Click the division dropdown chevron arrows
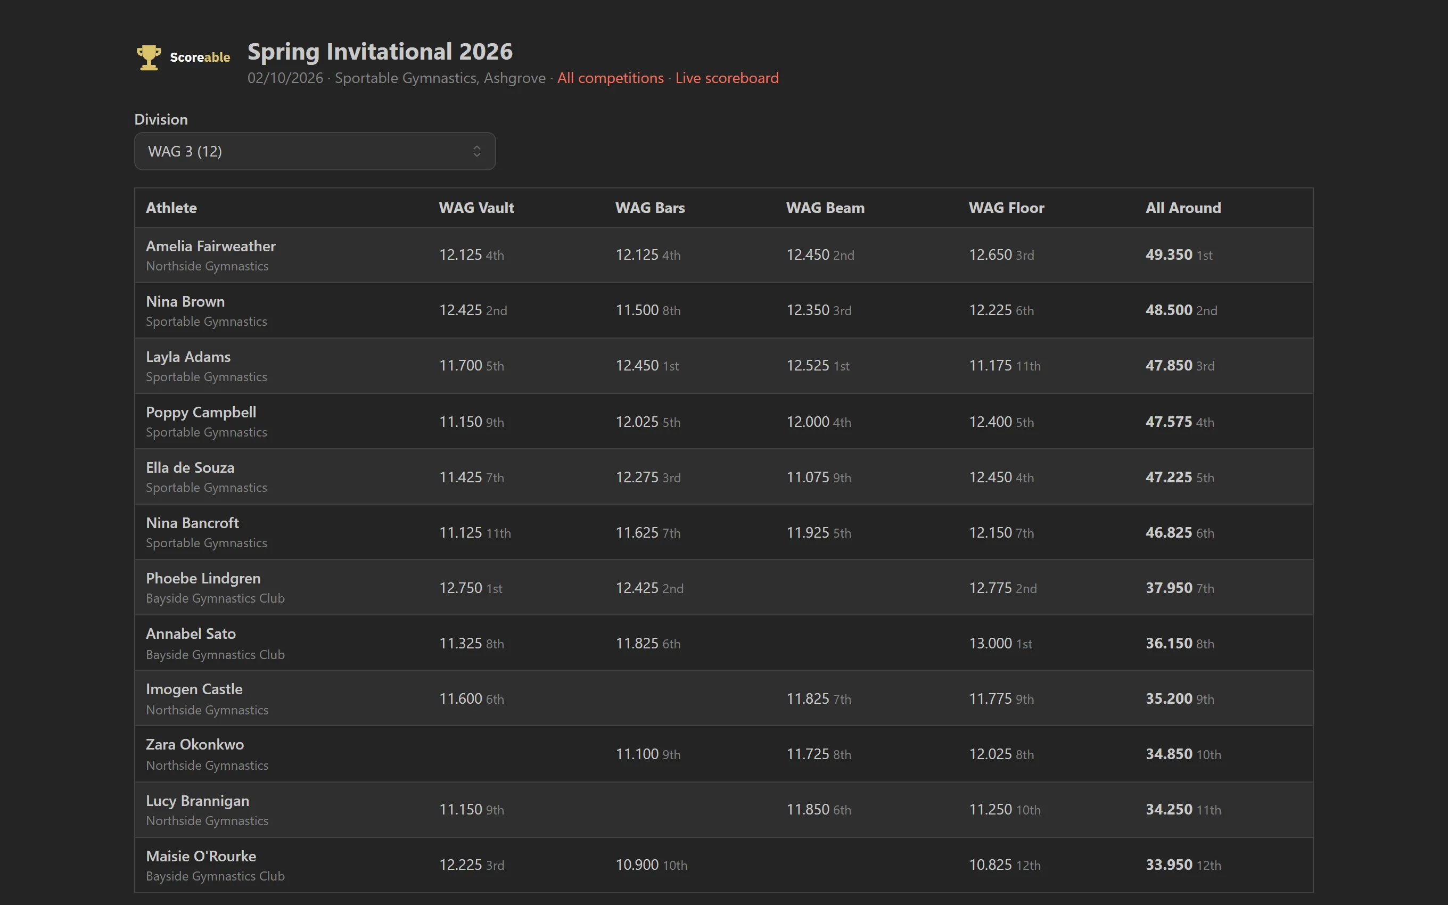This screenshot has height=905, width=1448. [x=477, y=151]
